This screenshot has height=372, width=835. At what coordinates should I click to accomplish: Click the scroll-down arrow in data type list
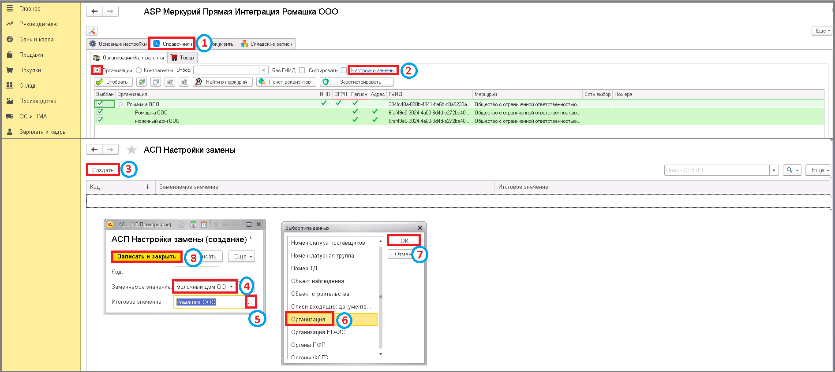click(381, 354)
